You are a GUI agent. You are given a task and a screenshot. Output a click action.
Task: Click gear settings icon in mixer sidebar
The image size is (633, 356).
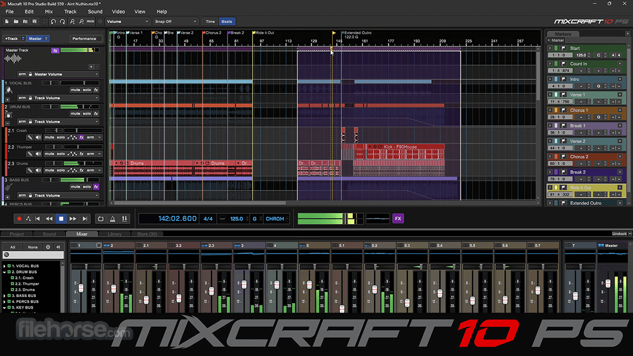coord(48,247)
